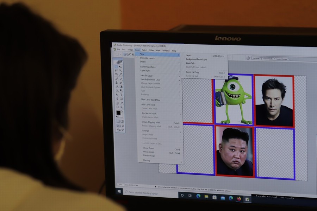Screen dimensions: 317x211
Task: Open status bar info arrow menu
Action: (155, 187)
